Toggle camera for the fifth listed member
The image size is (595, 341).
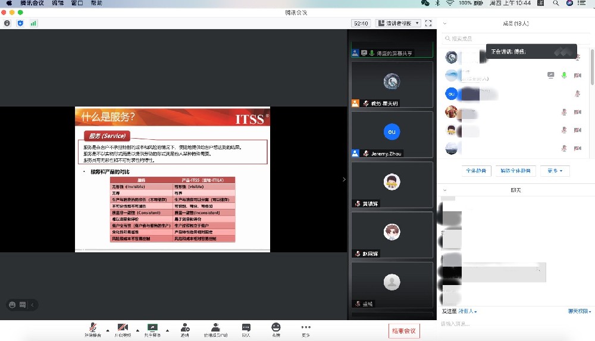[x=578, y=130]
